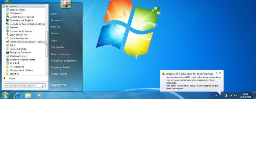256x144 pixels.
Task: Open the shutdown options arrow next to Desligar
Action: [x=65, y=86]
